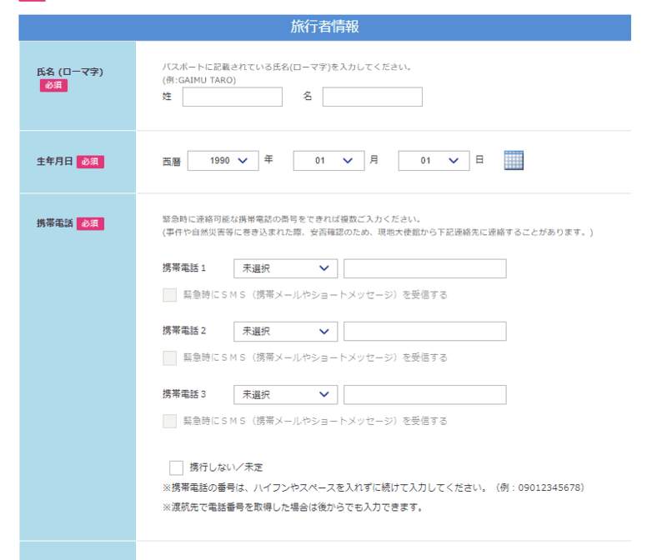The height and width of the screenshot is (560, 667).
Task: Click the phone number field for 携帯電話２
Action: [424, 331]
